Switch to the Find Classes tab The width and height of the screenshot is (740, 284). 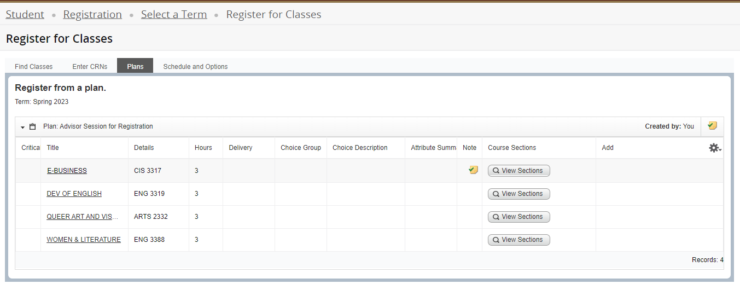(x=34, y=67)
